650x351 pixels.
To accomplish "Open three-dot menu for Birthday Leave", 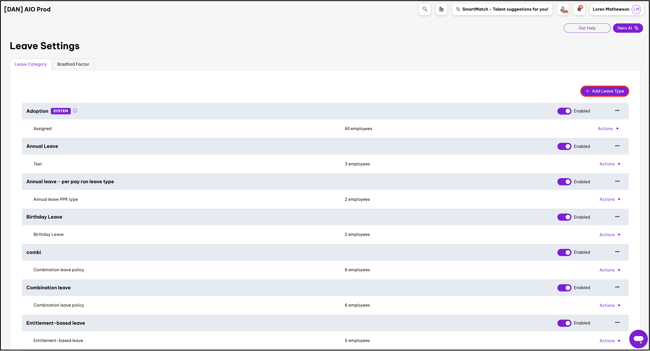I will click(x=617, y=217).
